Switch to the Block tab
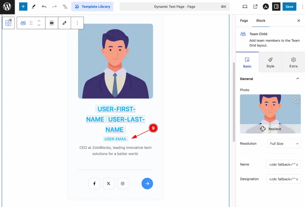The image size is (305, 207). pos(261,21)
